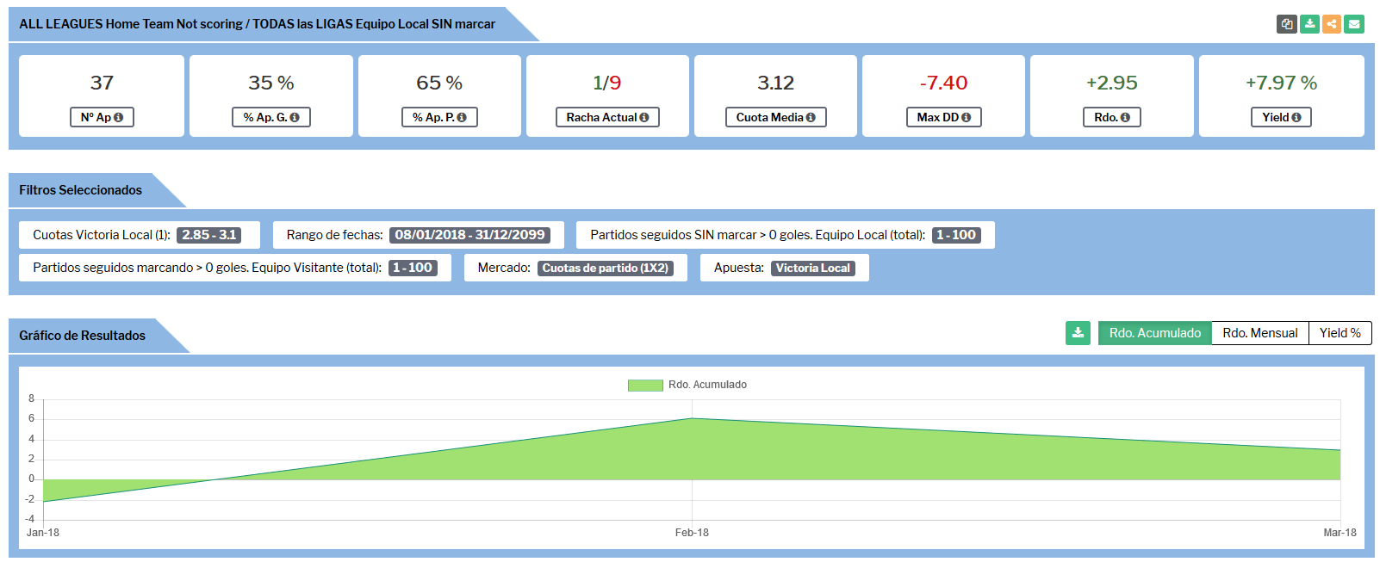Click the orange share icon
The height and width of the screenshot is (562, 1380).
tap(1332, 24)
